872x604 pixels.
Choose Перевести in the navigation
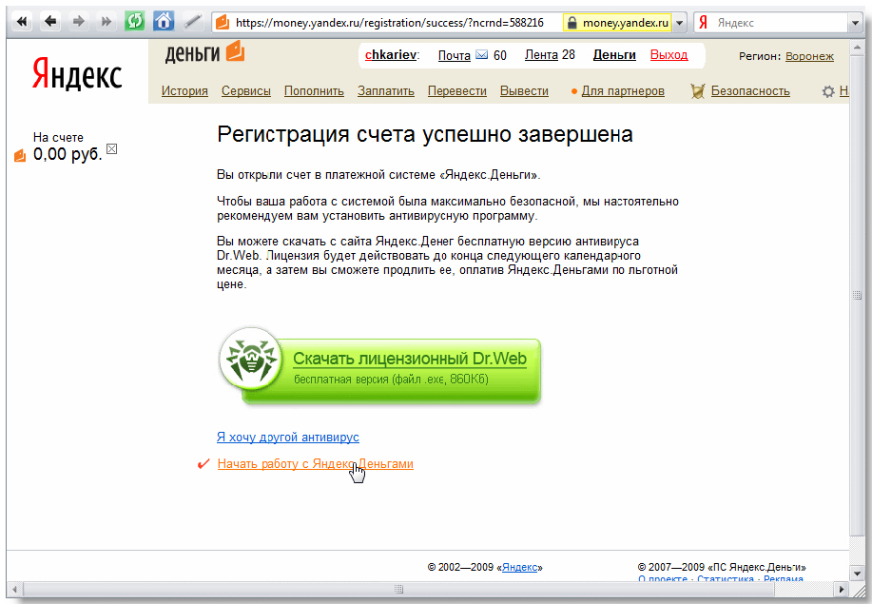click(457, 91)
